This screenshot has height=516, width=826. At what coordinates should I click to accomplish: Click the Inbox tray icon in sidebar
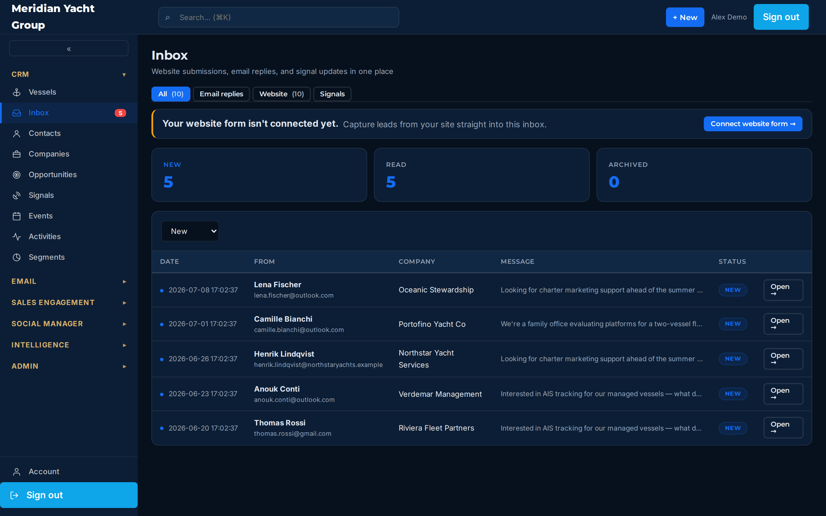16,113
